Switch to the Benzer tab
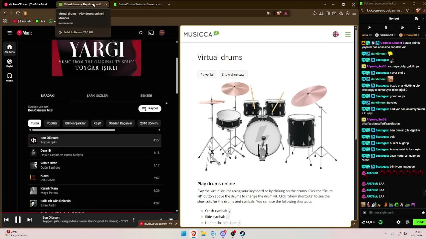This screenshot has width=426, height=239. (x=146, y=96)
